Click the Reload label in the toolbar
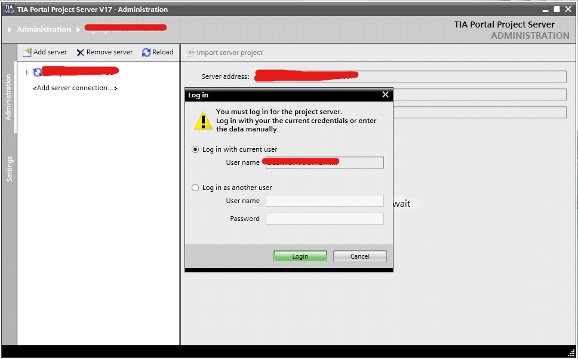The width and height of the screenshot is (578, 359). [163, 52]
